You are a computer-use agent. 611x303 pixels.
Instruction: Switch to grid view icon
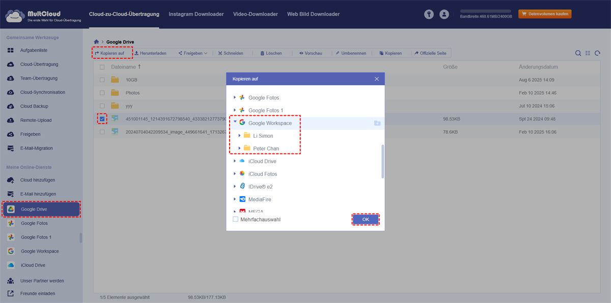pos(588,53)
